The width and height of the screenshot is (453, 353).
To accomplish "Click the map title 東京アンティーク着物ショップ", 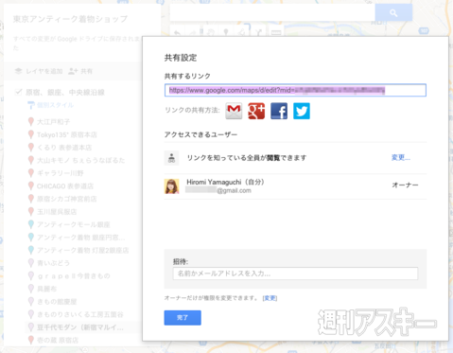I will coord(70,19).
